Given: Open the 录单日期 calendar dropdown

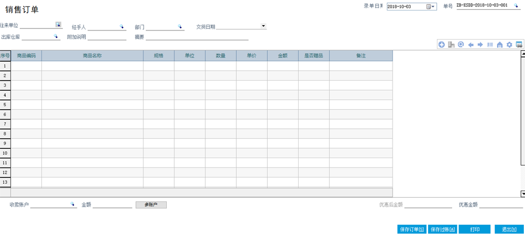Looking at the screenshot, I should (430, 6).
